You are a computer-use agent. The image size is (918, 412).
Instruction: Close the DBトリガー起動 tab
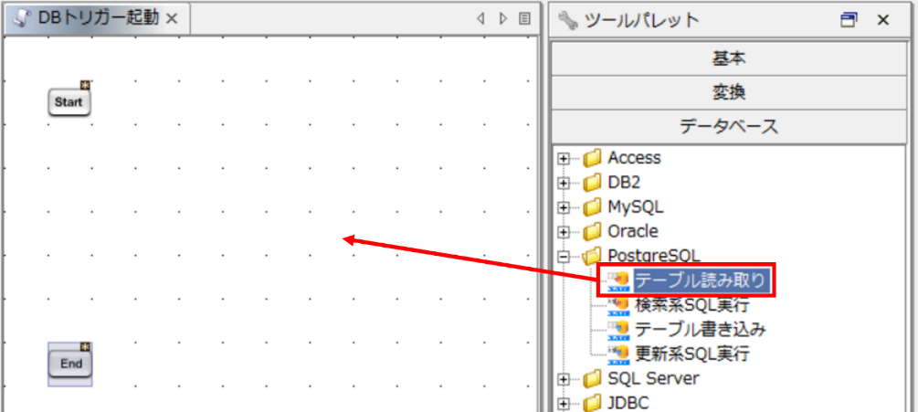[172, 19]
